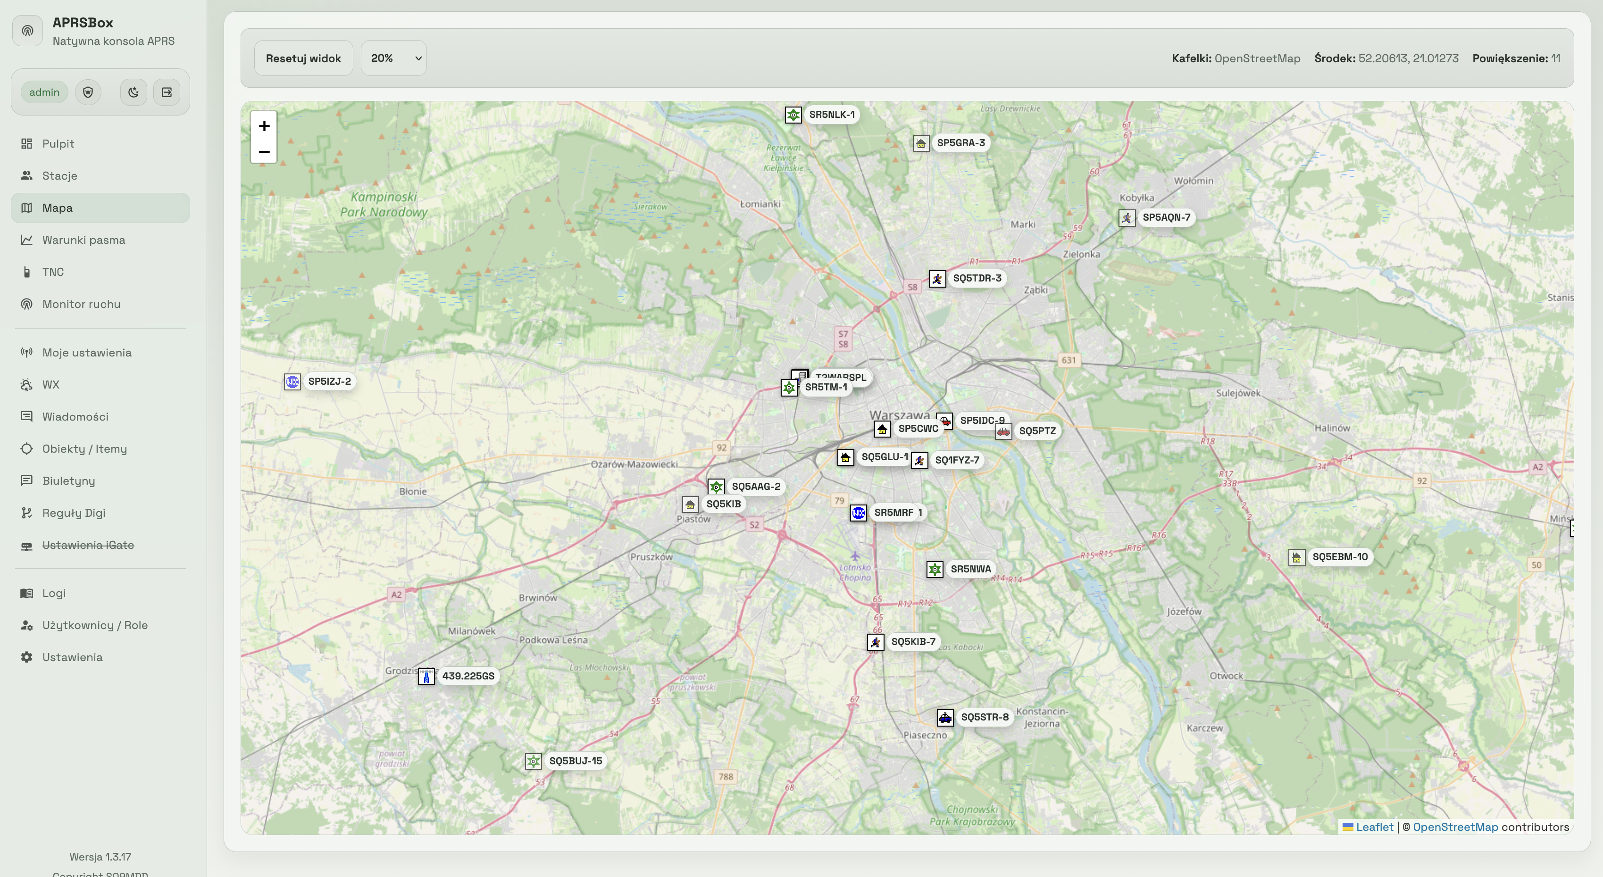Click the admin shield crown icon

click(x=88, y=92)
